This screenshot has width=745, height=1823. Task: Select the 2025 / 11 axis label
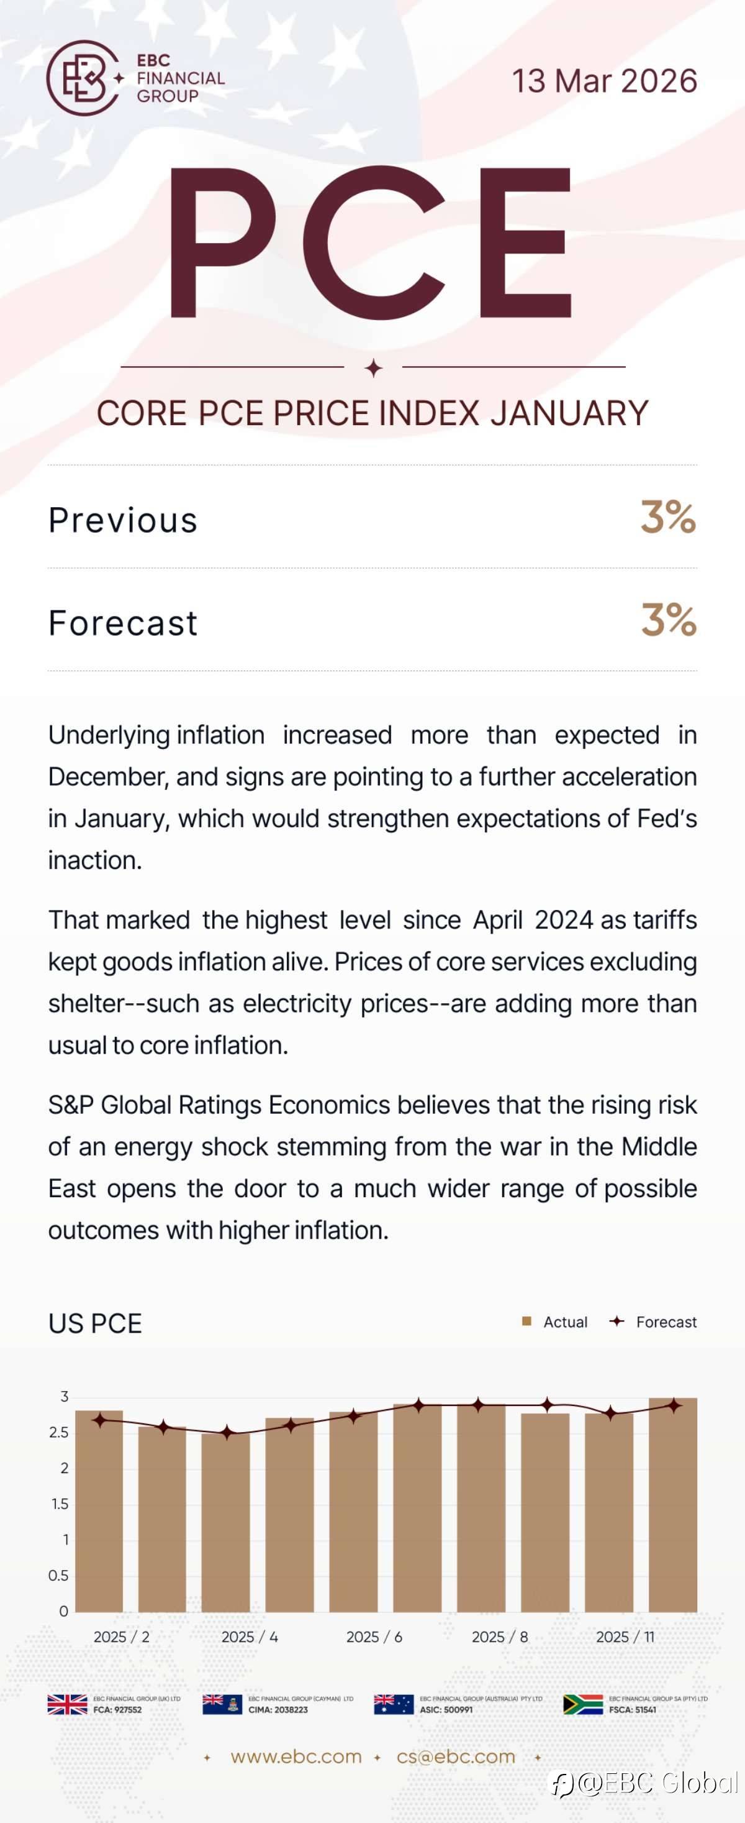(625, 1637)
